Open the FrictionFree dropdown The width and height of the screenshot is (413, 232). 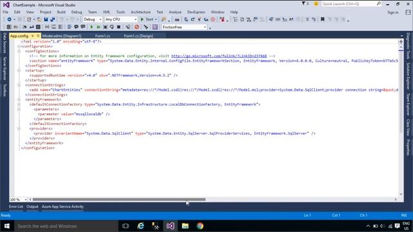pos(184,27)
